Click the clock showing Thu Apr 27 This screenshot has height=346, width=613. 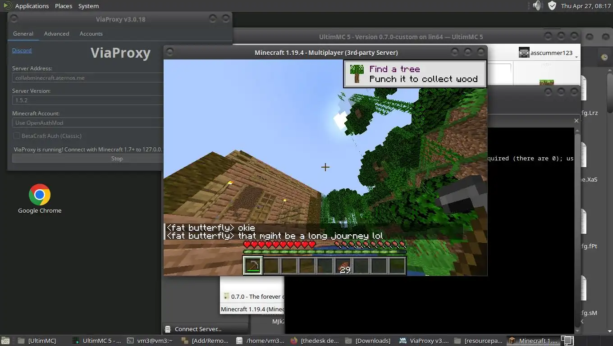[x=585, y=6]
